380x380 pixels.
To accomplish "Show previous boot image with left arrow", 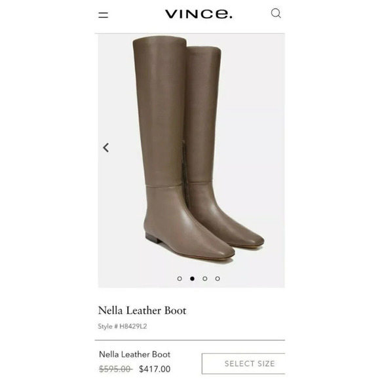I will [x=106, y=147].
